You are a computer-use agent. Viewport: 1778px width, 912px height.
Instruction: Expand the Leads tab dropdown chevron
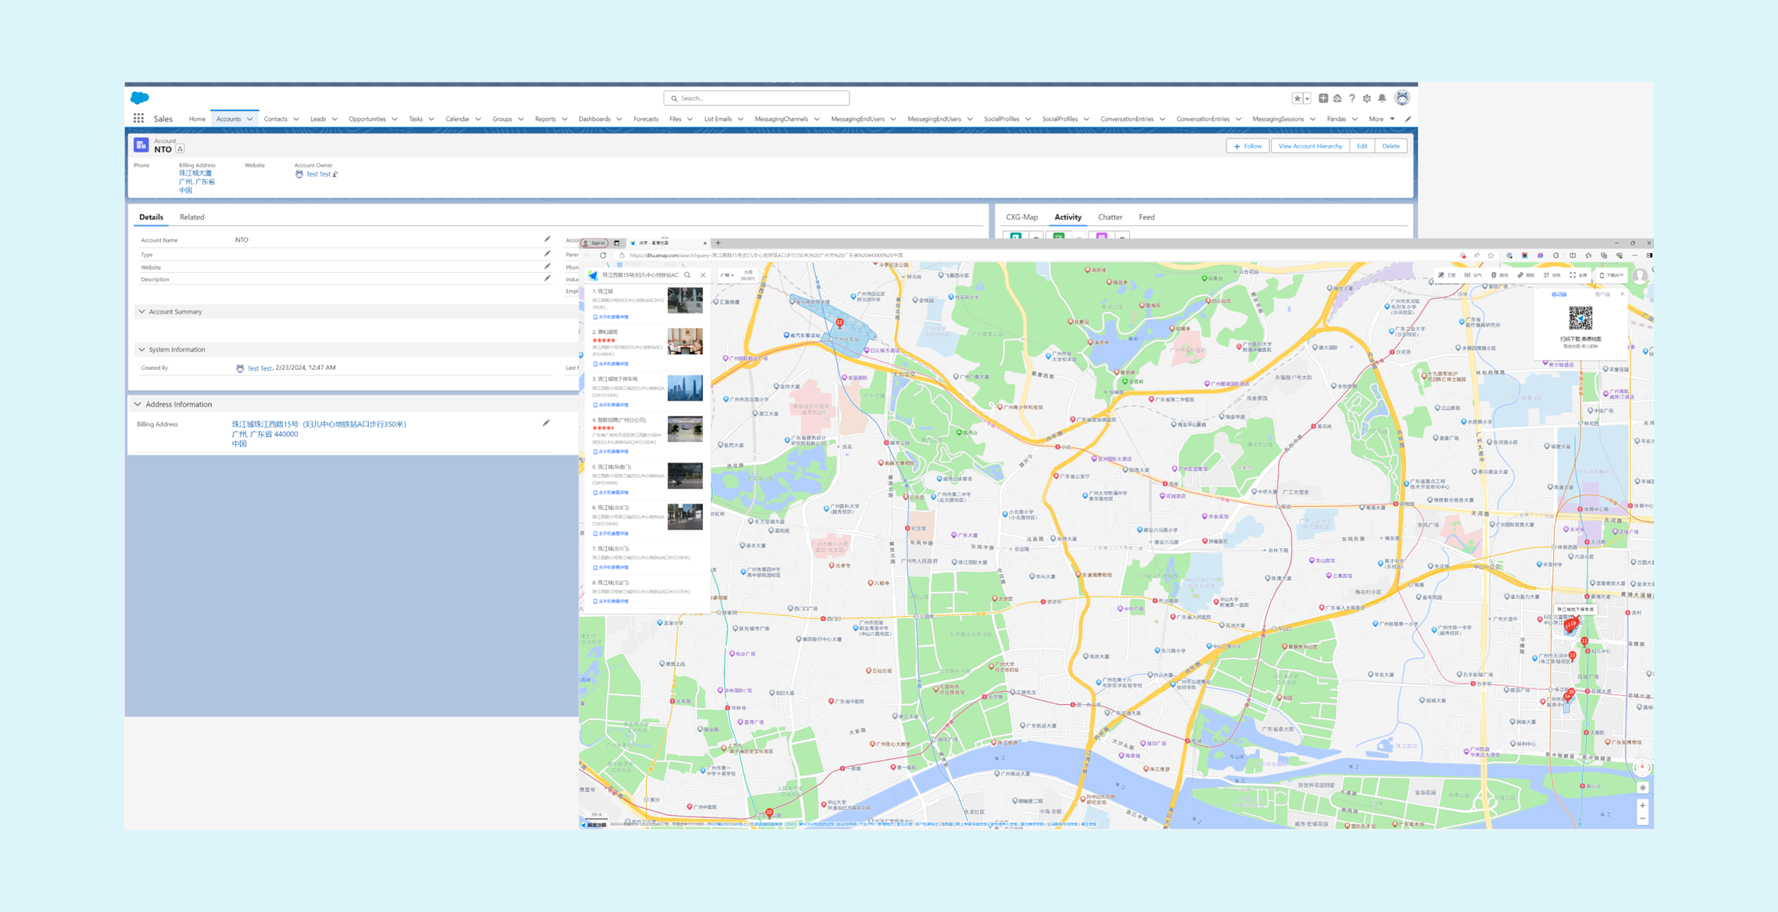[x=334, y=119]
